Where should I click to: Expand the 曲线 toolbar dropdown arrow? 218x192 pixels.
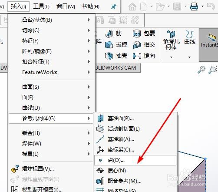(x=189, y=57)
